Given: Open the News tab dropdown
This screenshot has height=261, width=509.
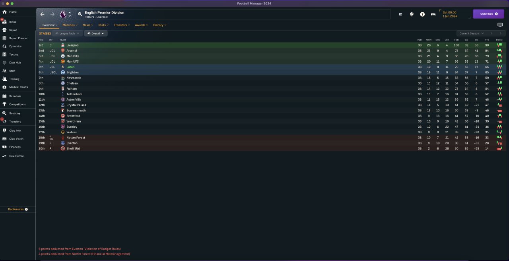Looking at the screenshot, I should click(88, 25).
